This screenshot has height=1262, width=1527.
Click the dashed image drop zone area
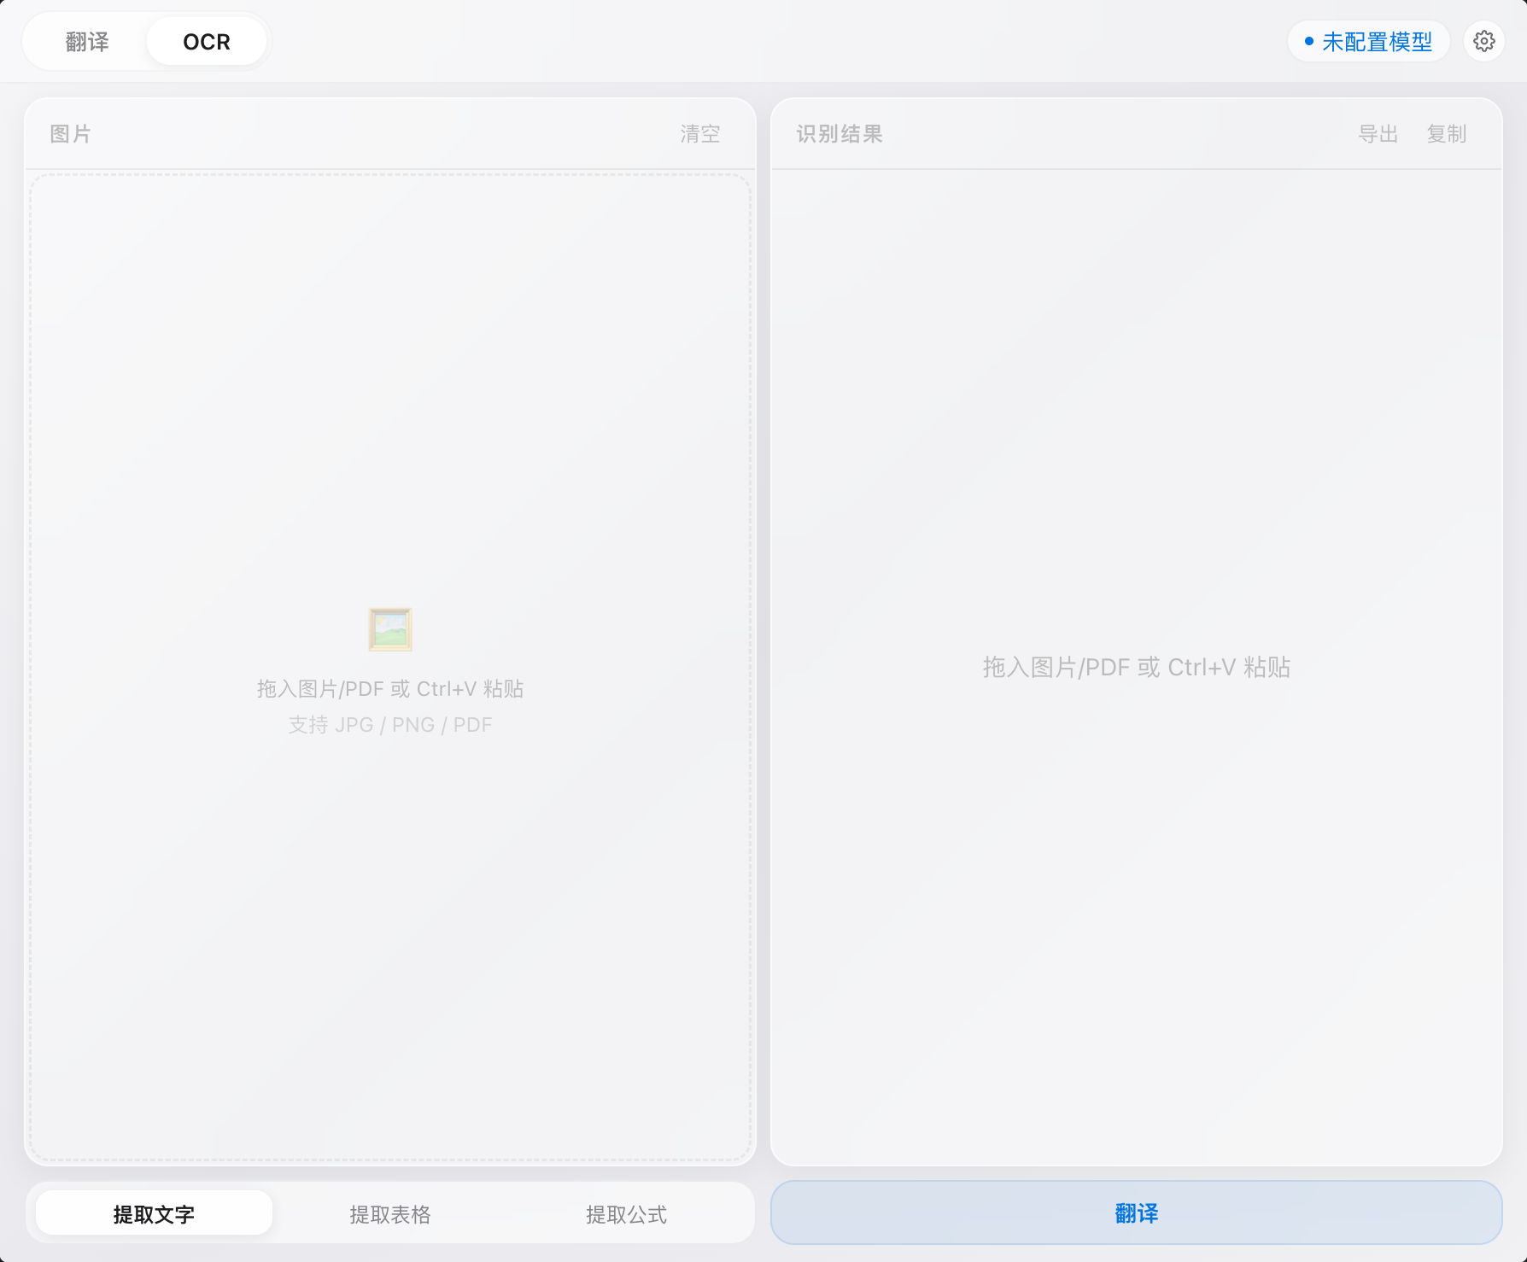click(x=390, y=668)
